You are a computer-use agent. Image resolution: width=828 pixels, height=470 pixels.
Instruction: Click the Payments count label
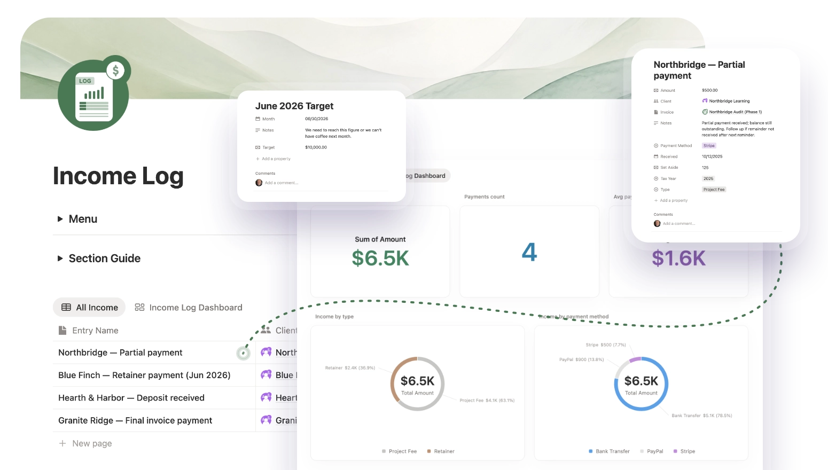[x=485, y=197]
